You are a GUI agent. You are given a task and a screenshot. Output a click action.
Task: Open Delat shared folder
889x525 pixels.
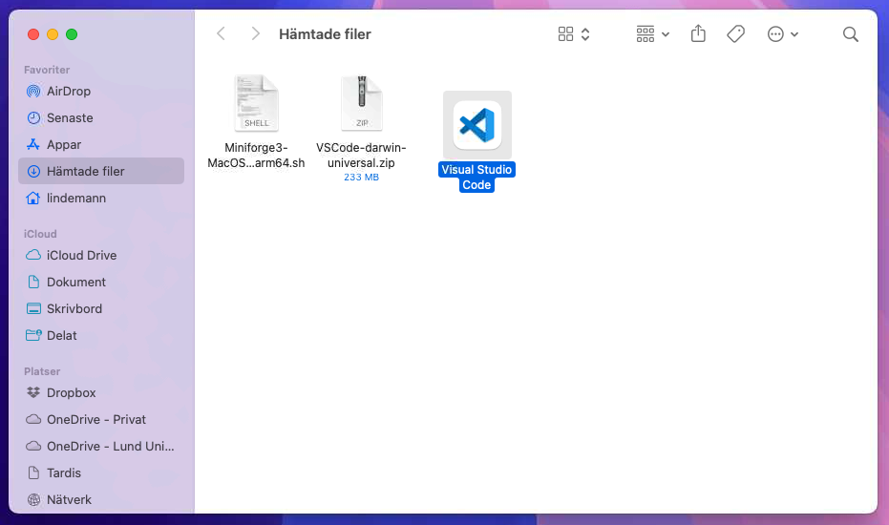[101, 335]
